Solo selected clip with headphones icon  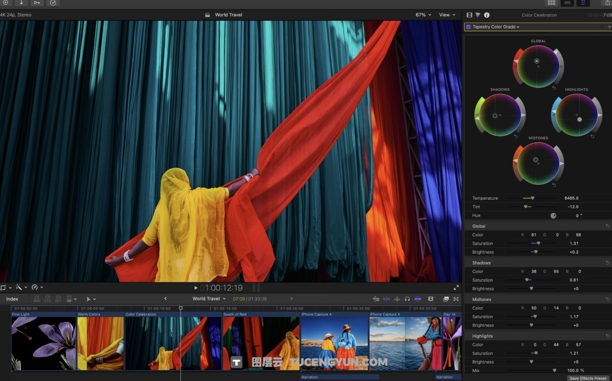click(x=407, y=299)
